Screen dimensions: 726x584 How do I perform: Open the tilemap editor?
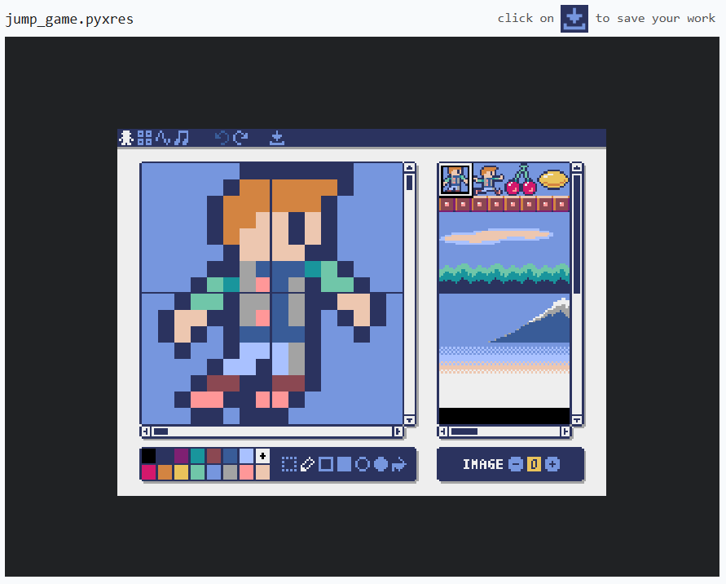pos(144,138)
